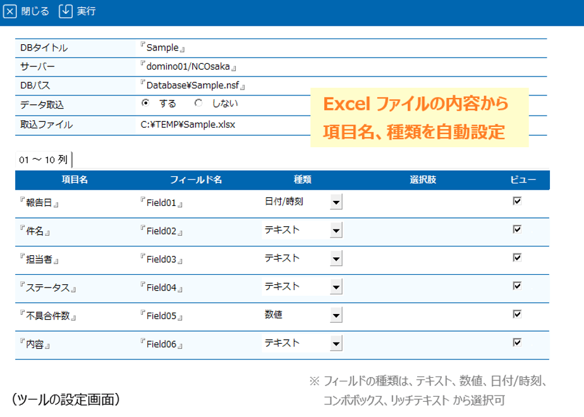Open type dropdown arrow for Field06 内容
This screenshot has width=584, height=417.
point(336,344)
